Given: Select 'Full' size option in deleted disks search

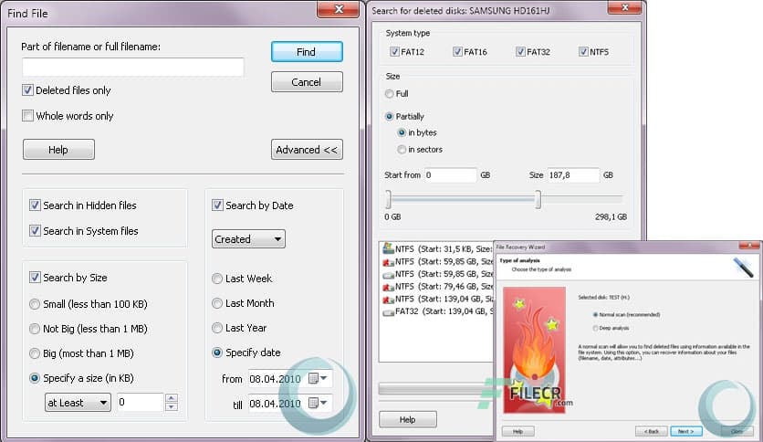Looking at the screenshot, I should pos(390,93).
